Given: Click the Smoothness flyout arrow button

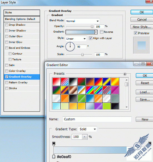Looking at the screenshot, I should point(85,137).
